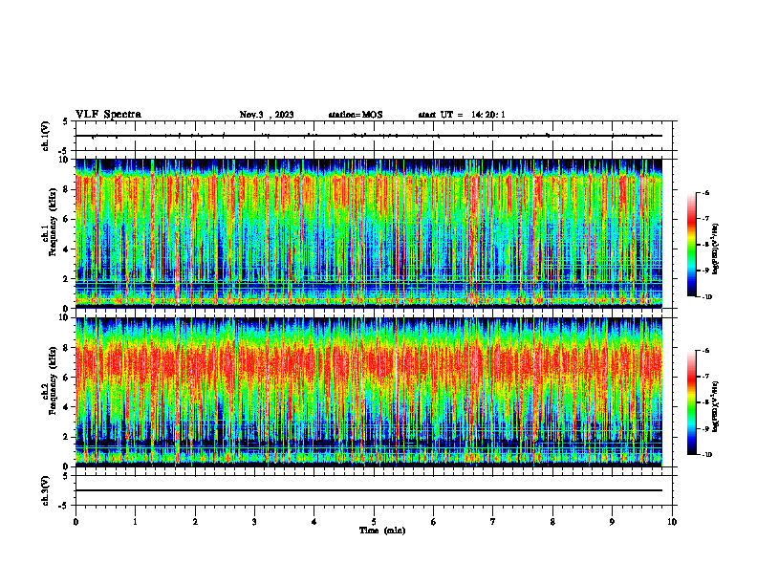The width and height of the screenshot is (757, 585).
Task: Select the "start UT = 14:20: 1" text
Action: click(462, 115)
